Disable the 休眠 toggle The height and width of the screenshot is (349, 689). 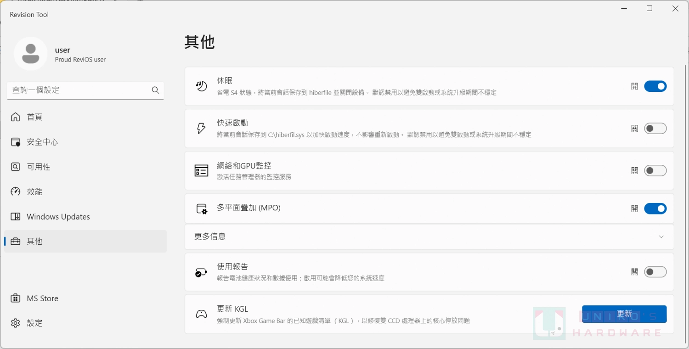(655, 86)
